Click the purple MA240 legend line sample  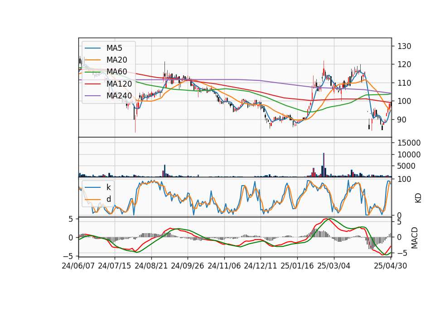coord(92,96)
